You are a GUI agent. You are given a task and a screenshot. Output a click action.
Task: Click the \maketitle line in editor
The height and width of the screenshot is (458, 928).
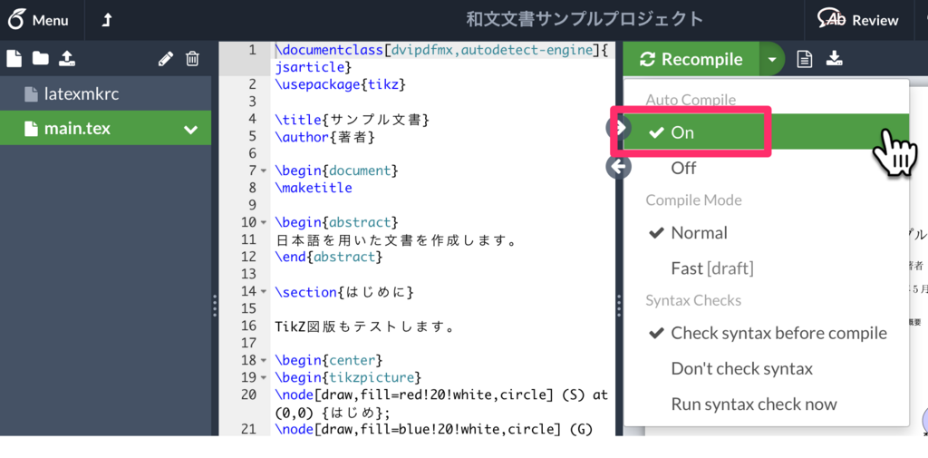(313, 189)
